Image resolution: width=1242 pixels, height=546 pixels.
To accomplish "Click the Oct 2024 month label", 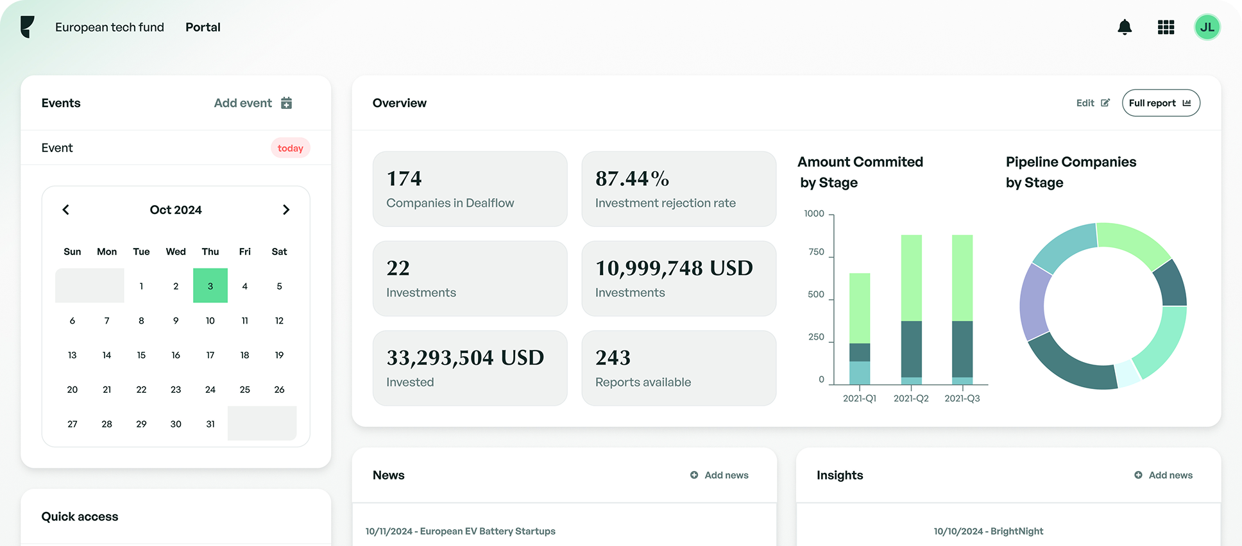I will click(176, 210).
